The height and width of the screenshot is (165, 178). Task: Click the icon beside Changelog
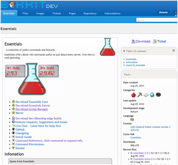(13, 133)
